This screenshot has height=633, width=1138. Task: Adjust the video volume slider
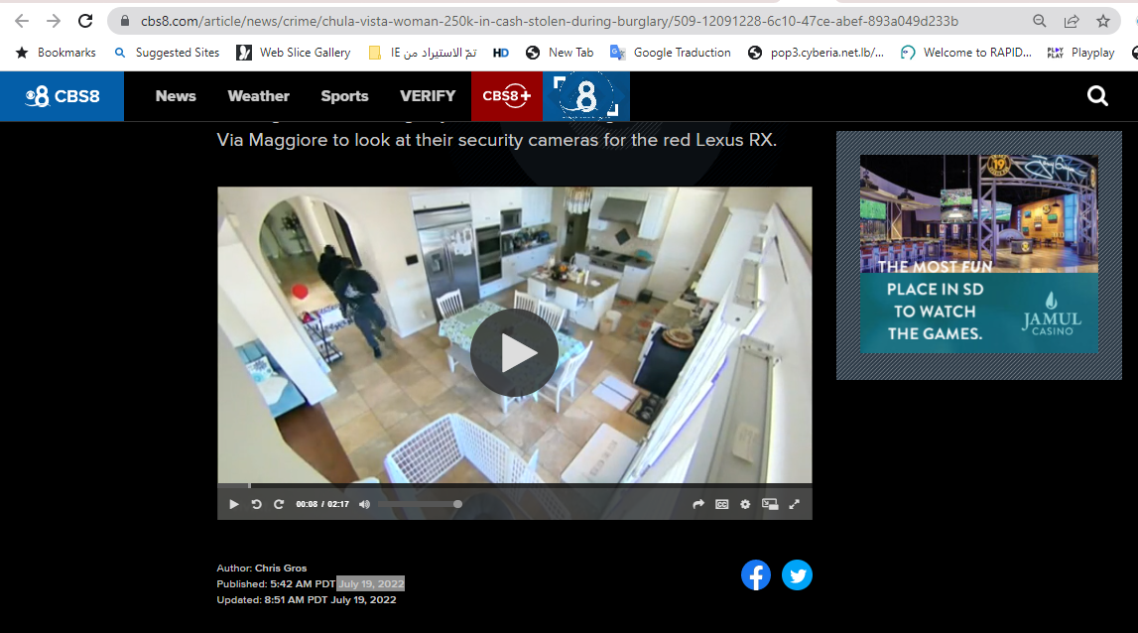419,504
